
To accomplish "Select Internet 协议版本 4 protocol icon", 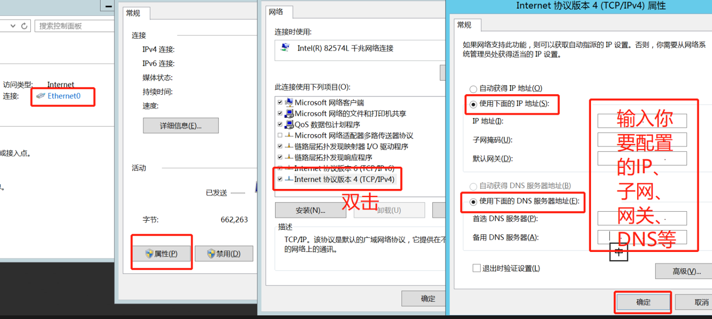I will click(x=289, y=179).
